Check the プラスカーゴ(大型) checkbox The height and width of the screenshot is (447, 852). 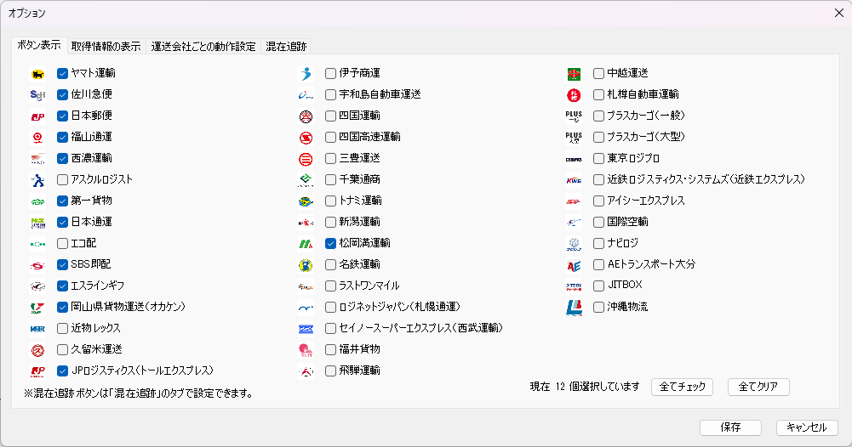[599, 138]
